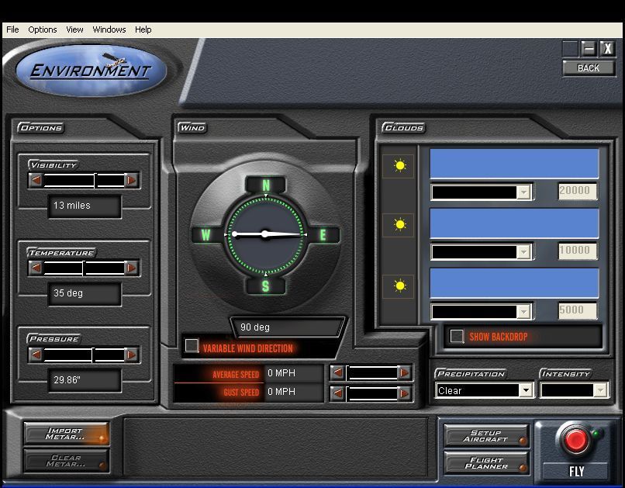Click the gust speed slider track
The width and height of the screenshot is (625, 488).
coord(371,393)
